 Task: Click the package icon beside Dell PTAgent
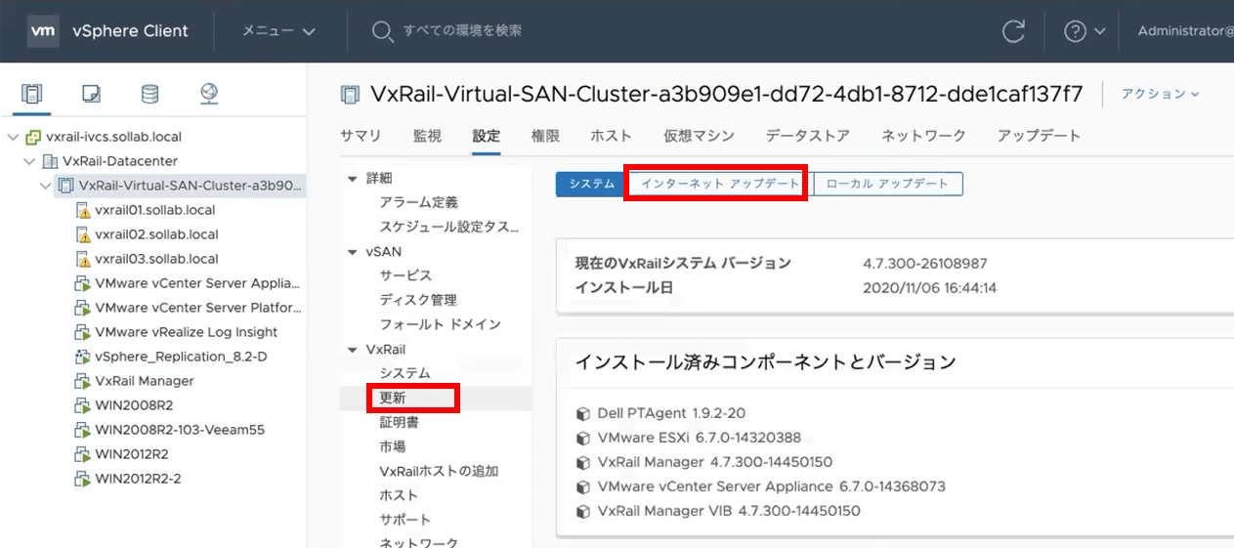point(583,413)
